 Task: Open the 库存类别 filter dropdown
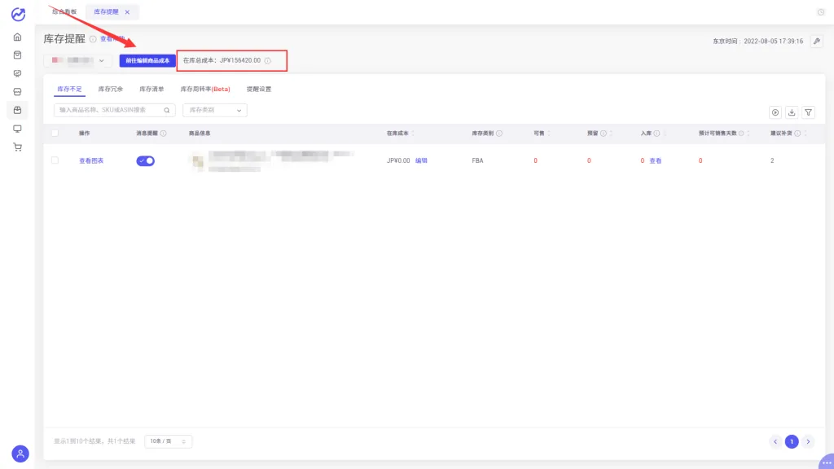click(214, 110)
